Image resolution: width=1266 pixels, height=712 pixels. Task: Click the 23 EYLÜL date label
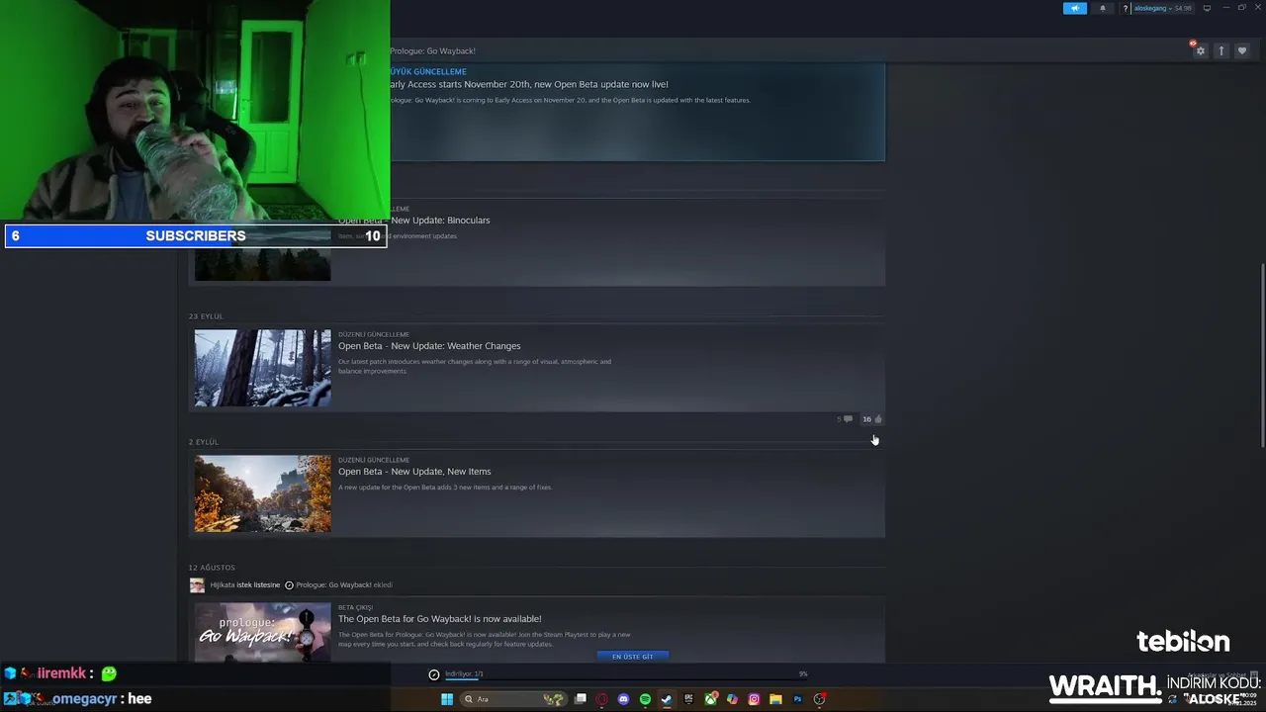(x=206, y=316)
